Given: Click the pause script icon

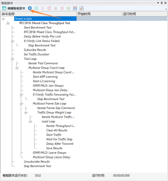Looking at the screenshot, I should point(43,8).
